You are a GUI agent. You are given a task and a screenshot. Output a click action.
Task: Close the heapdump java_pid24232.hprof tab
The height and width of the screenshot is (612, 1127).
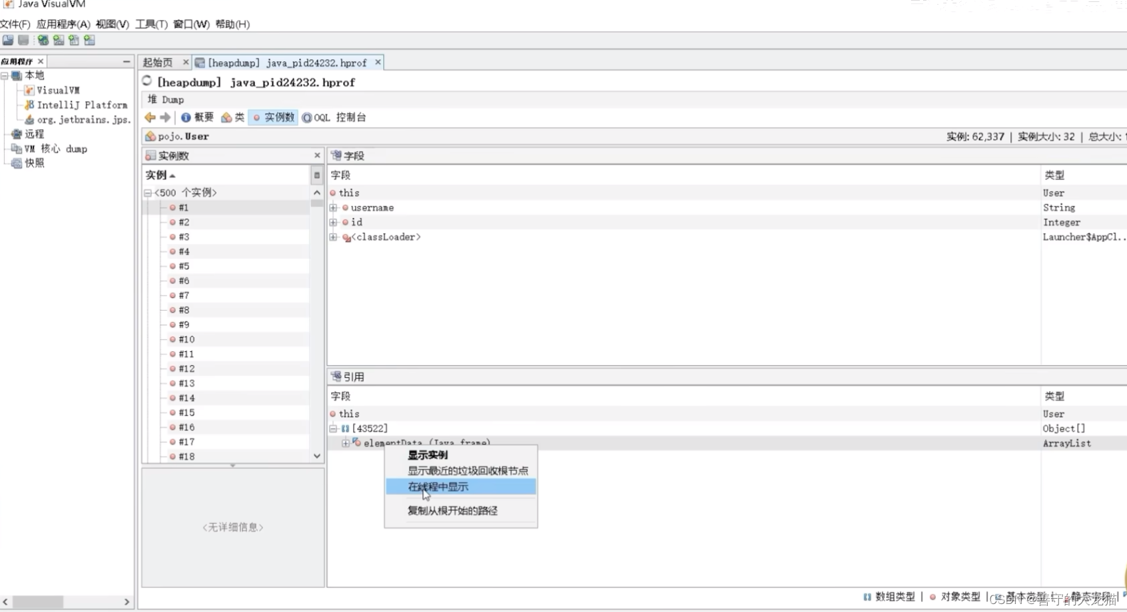[378, 62]
